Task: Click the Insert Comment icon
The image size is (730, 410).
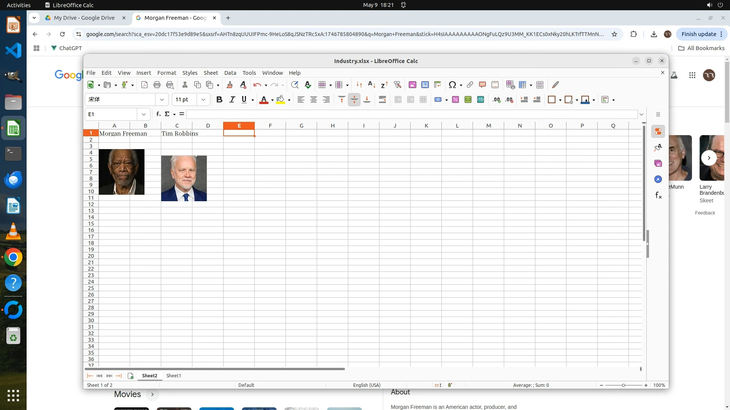Action: (482, 85)
